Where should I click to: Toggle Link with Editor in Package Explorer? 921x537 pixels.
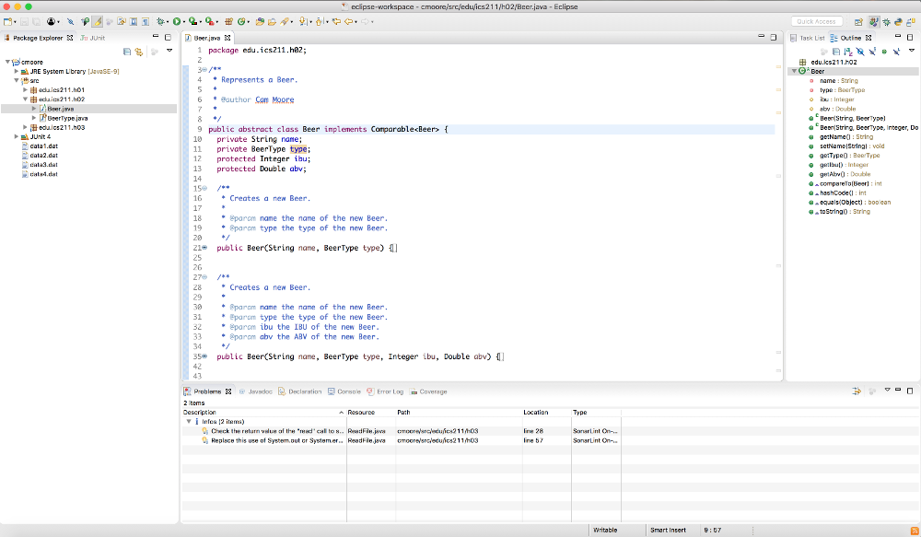[139, 52]
